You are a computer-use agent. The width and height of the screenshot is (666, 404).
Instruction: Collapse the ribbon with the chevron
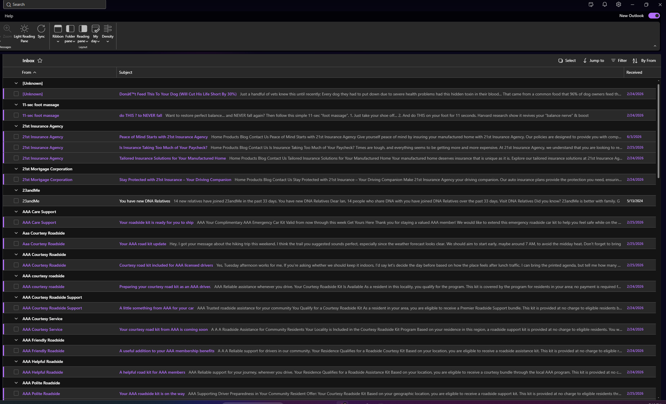[x=655, y=46]
